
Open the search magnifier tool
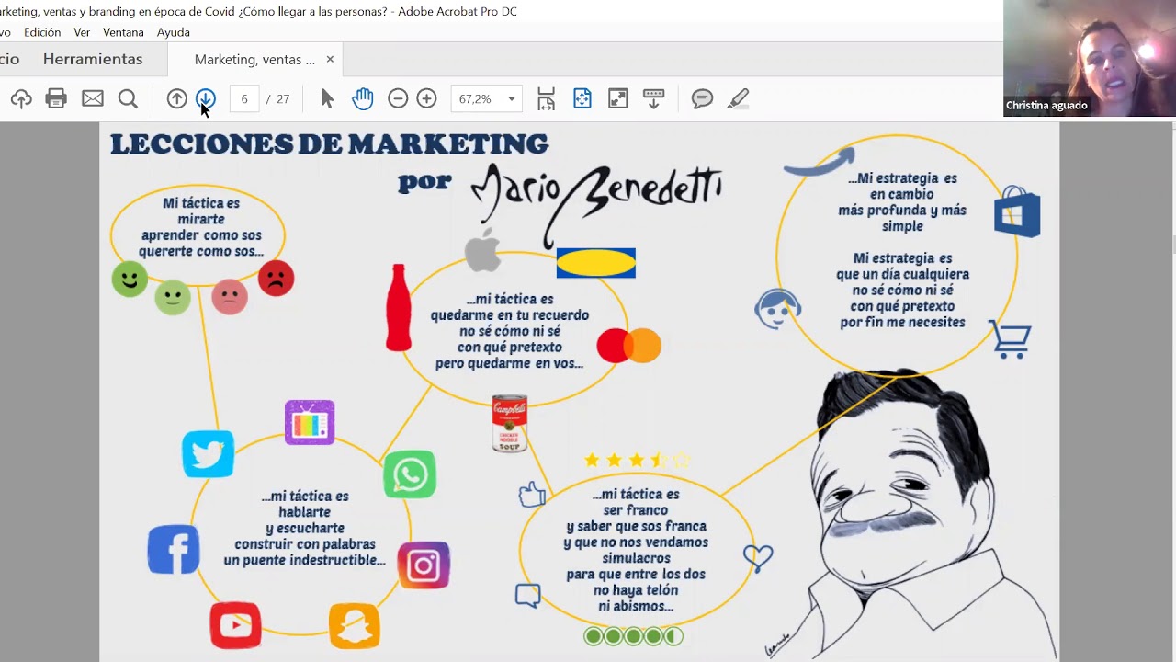click(x=128, y=98)
